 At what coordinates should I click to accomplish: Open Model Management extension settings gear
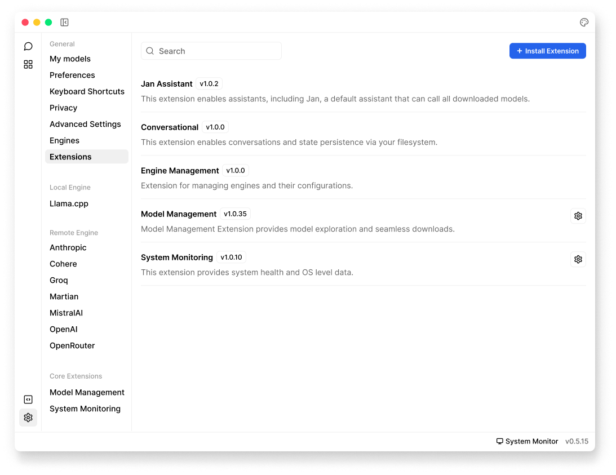(578, 216)
